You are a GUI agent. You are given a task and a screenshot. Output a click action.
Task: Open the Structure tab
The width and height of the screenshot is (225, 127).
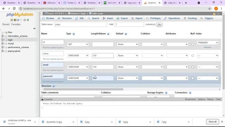coord(65,18)
